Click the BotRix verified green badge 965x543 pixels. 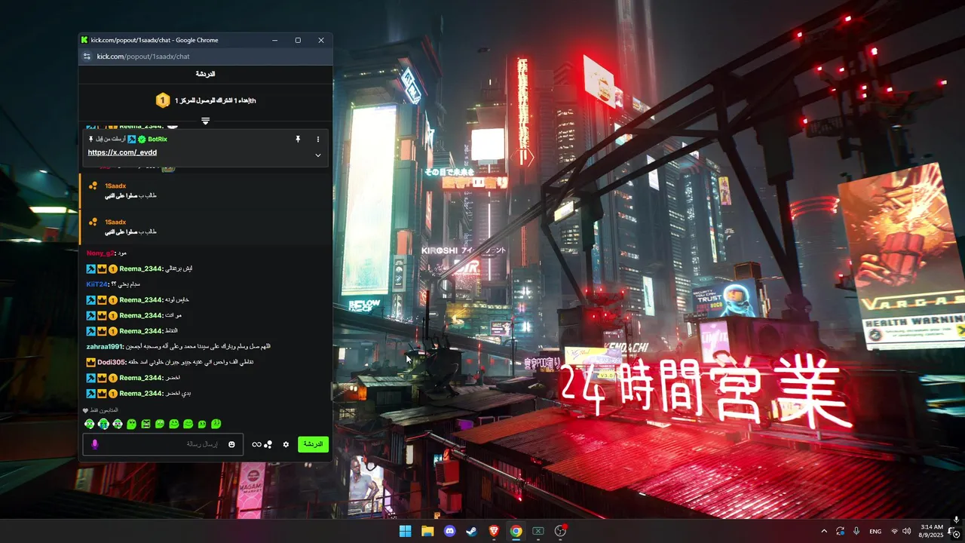142,140
